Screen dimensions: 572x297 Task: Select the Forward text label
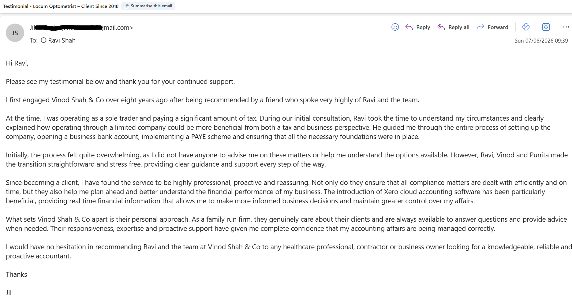[498, 27]
